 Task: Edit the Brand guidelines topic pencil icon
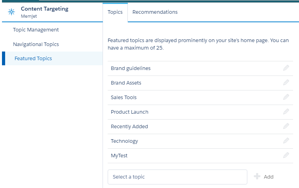286,68
